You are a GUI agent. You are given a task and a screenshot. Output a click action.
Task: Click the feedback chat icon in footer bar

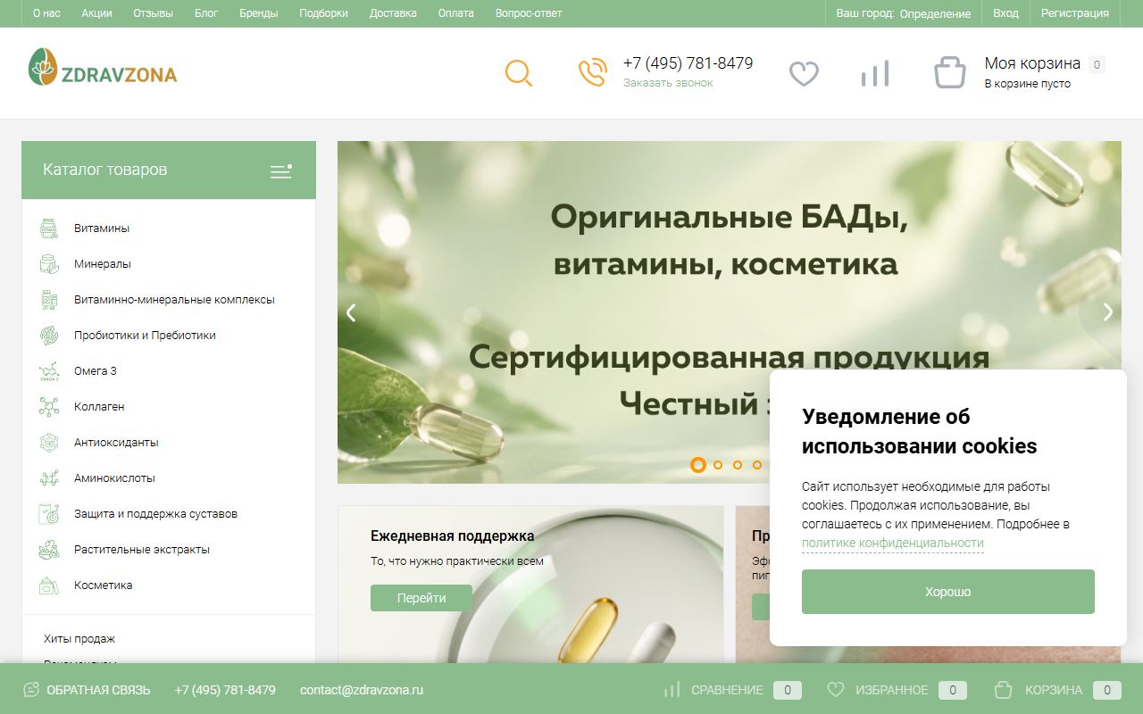(x=31, y=690)
